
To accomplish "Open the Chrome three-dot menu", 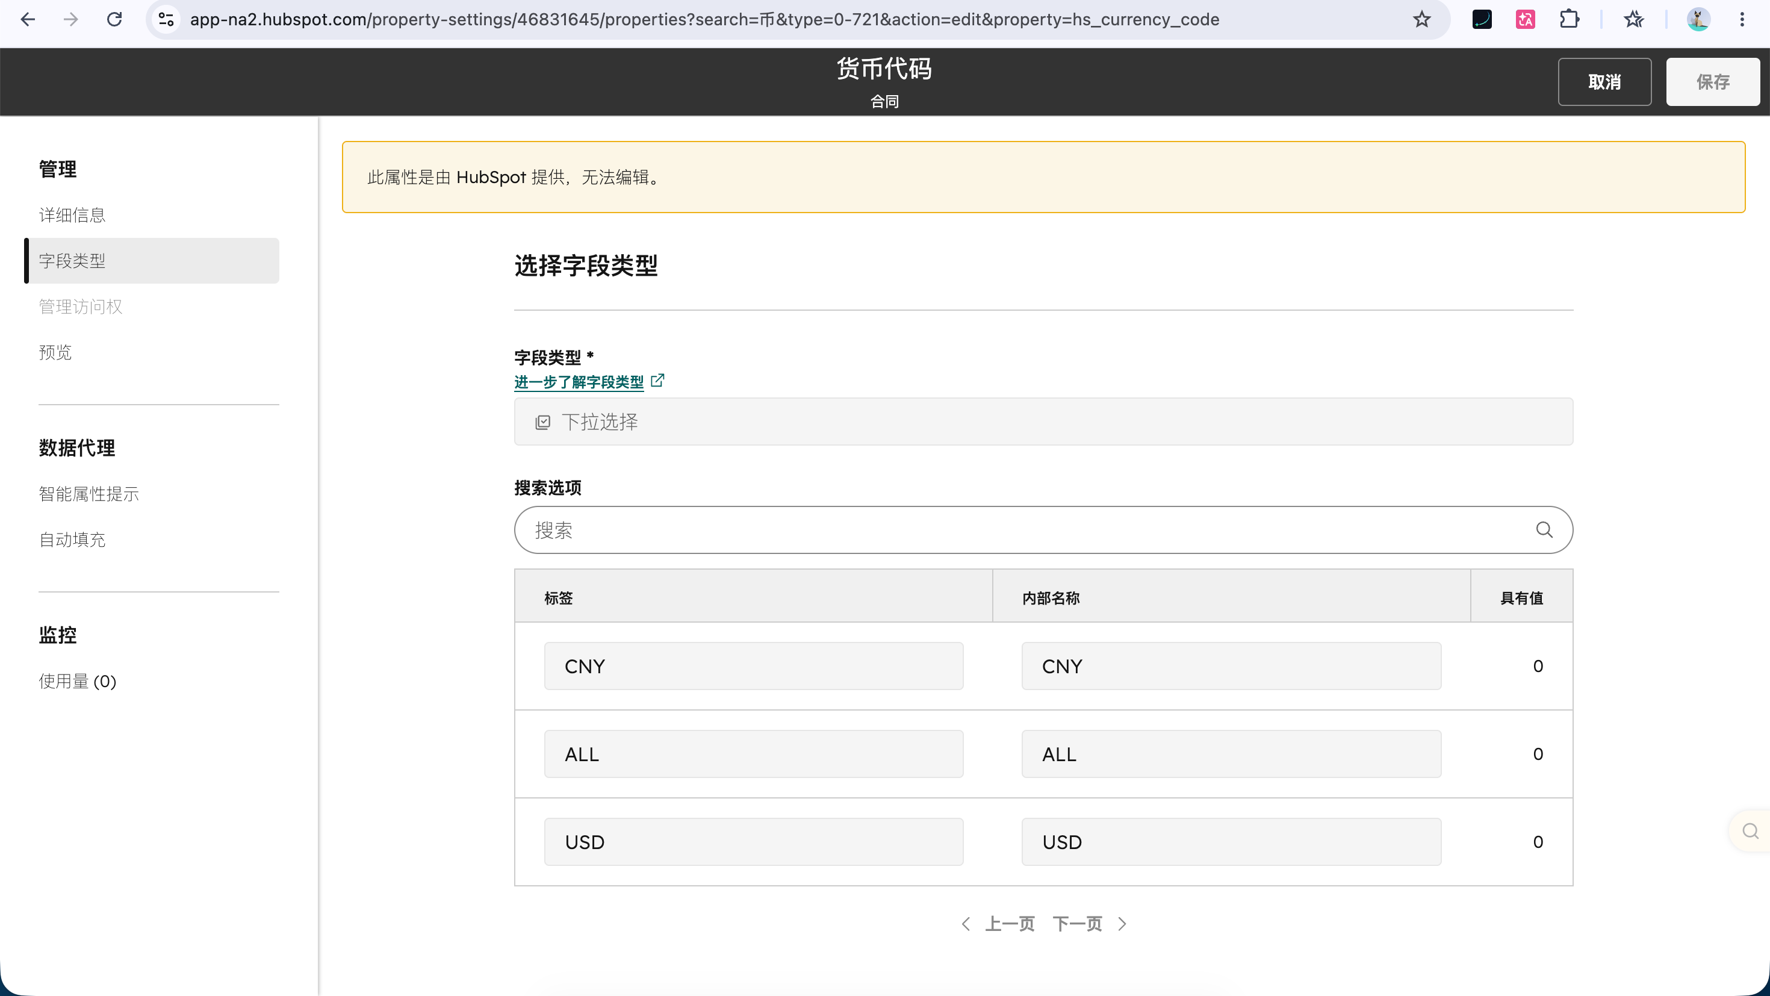I will point(1742,19).
